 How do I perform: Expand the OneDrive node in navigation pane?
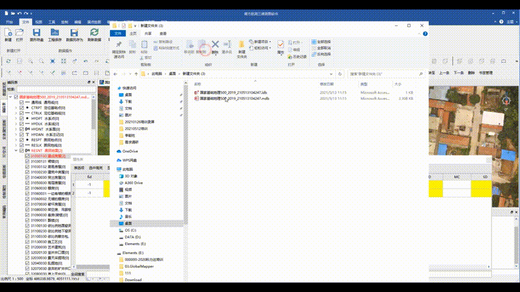113,151
